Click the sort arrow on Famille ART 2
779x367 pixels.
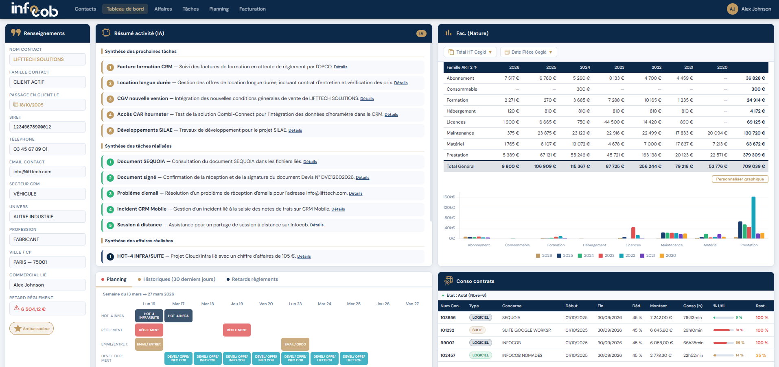pyautogui.click(x=475, y=67)
